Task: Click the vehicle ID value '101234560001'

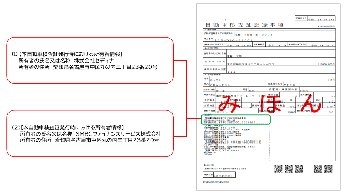Action: [x=223, y=176]
